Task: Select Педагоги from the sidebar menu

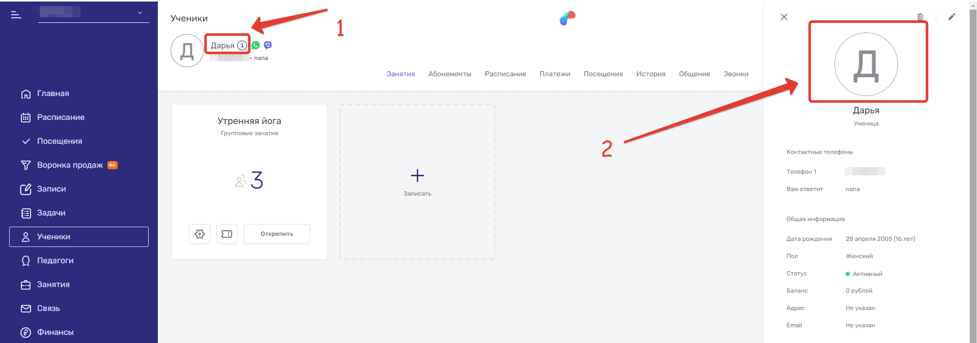Action: (x=55, y=261)
